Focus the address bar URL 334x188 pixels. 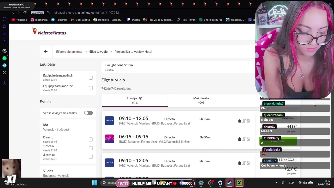[x=86, y=13]
